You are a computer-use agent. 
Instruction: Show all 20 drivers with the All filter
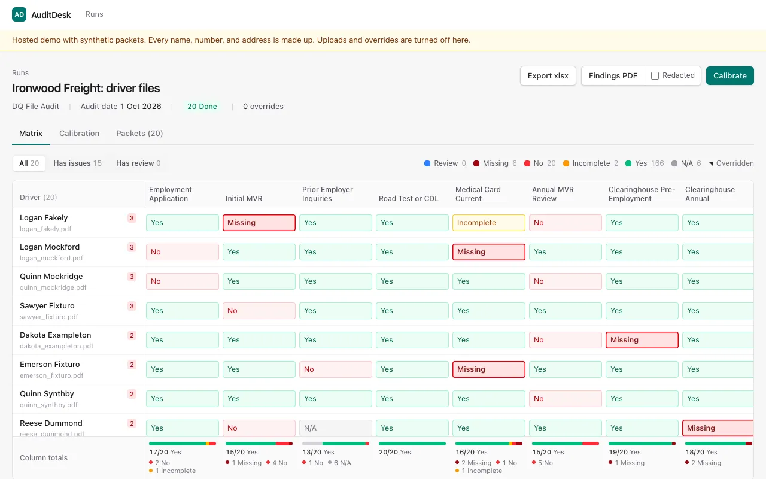[29, 163]
